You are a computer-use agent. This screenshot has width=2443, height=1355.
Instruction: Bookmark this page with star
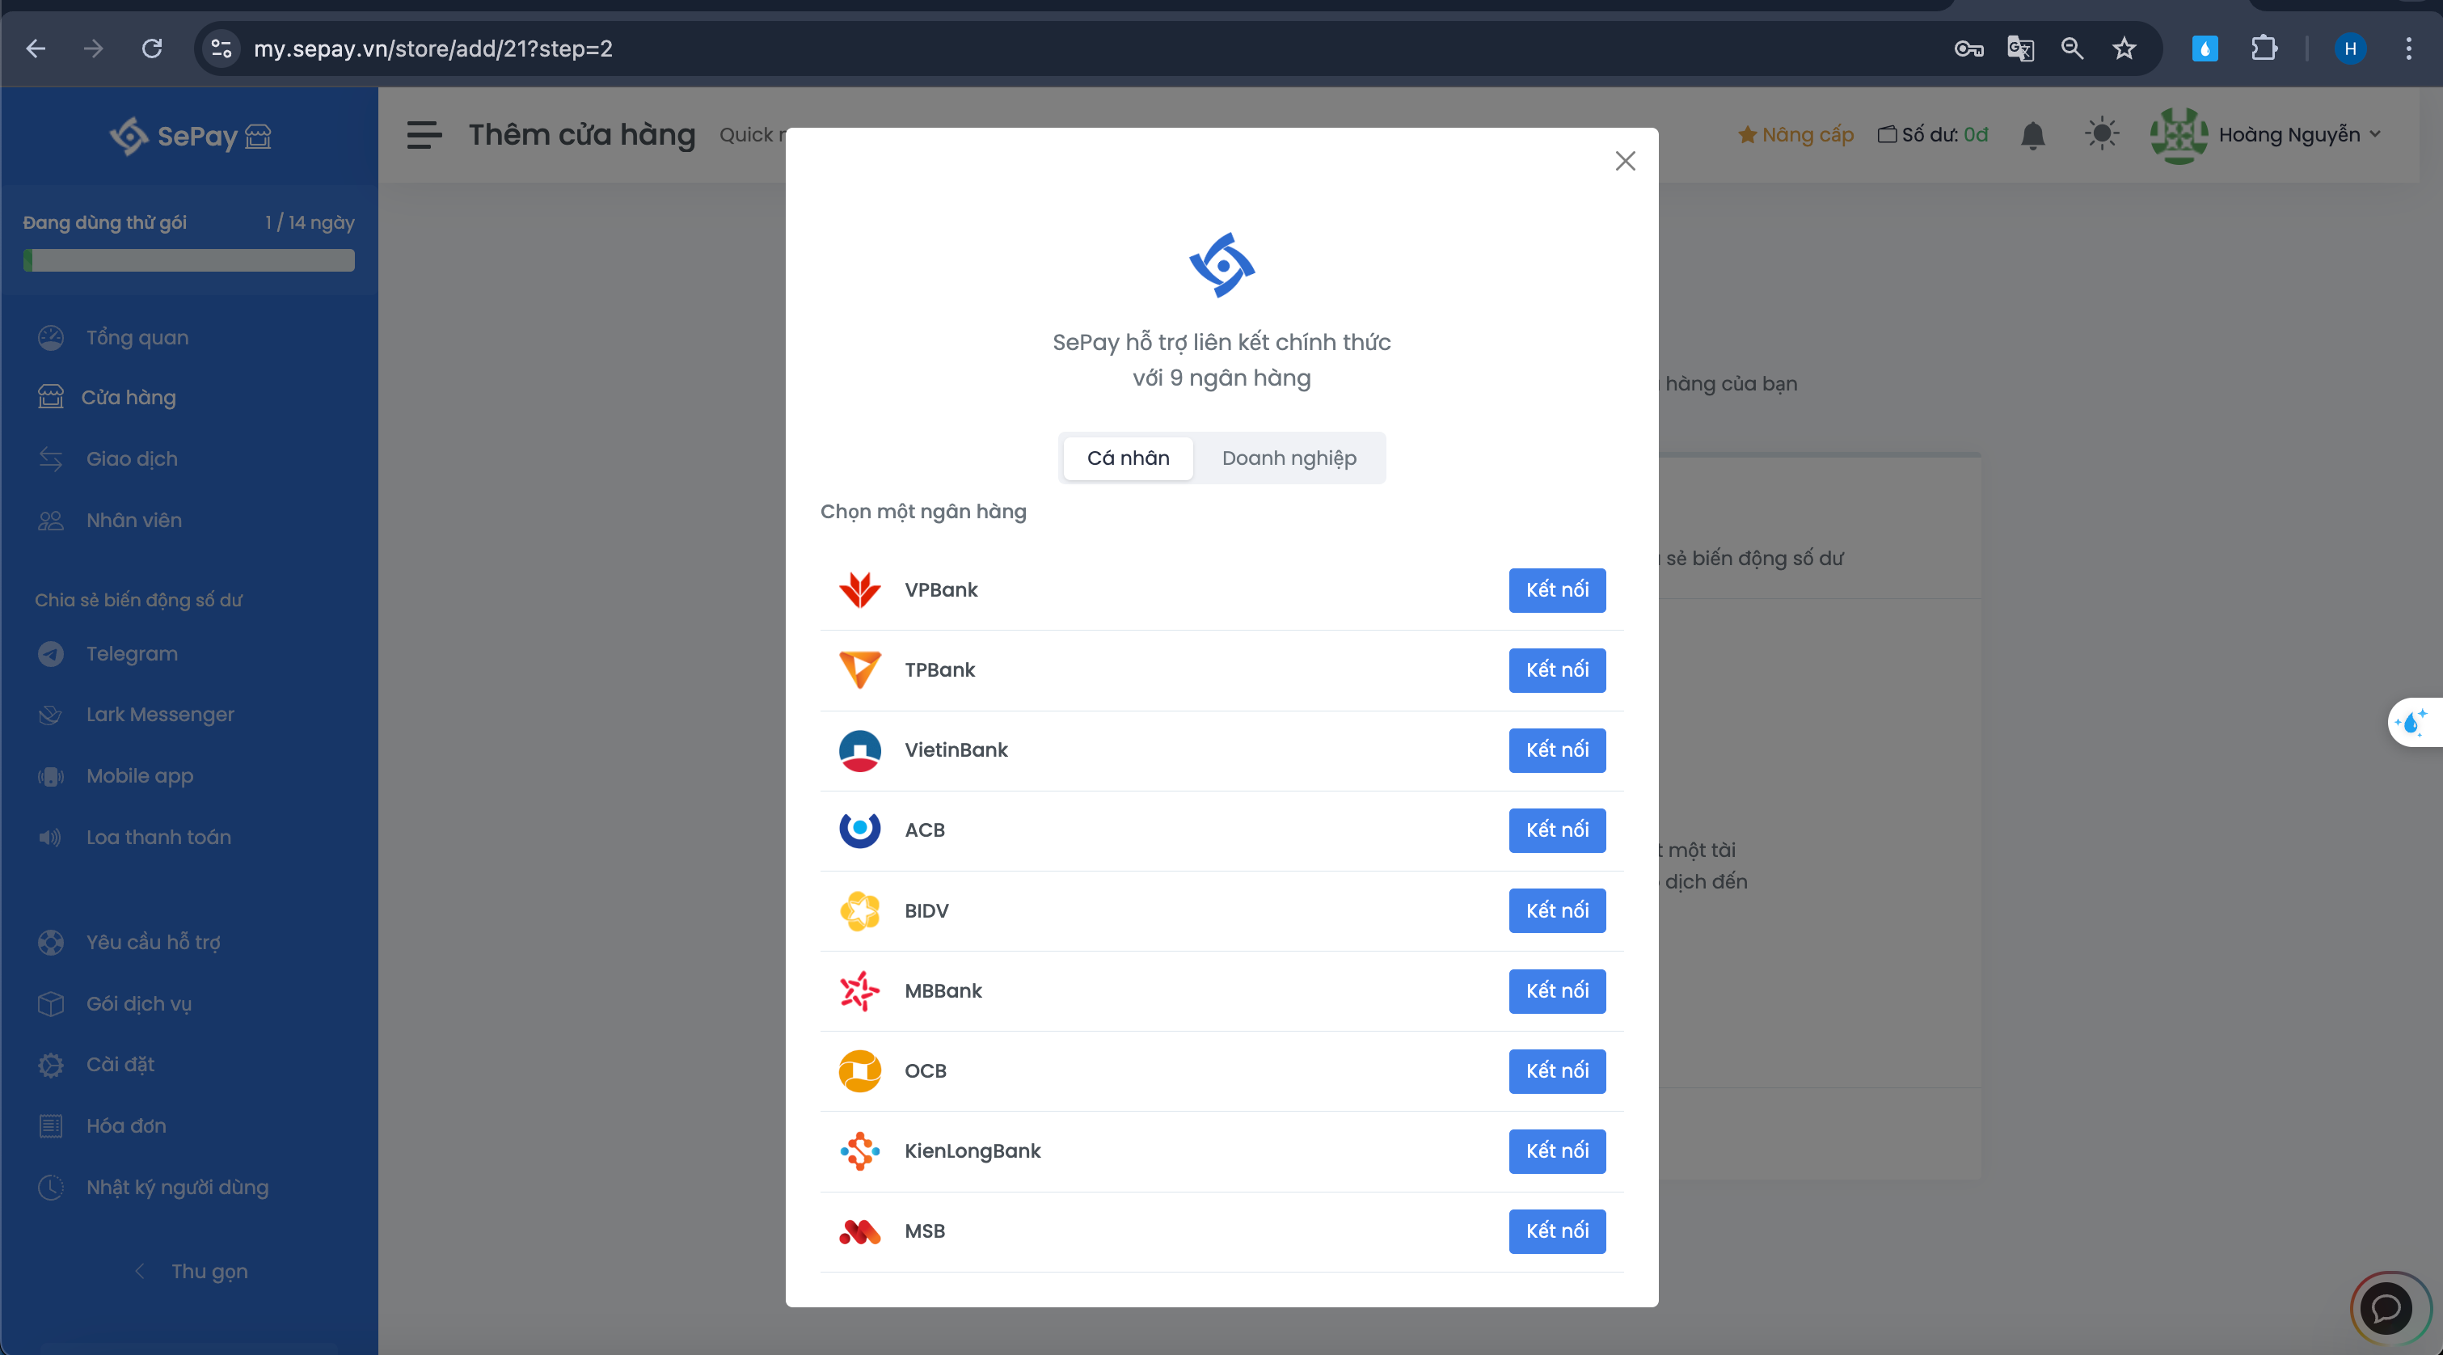[2124, 49]
